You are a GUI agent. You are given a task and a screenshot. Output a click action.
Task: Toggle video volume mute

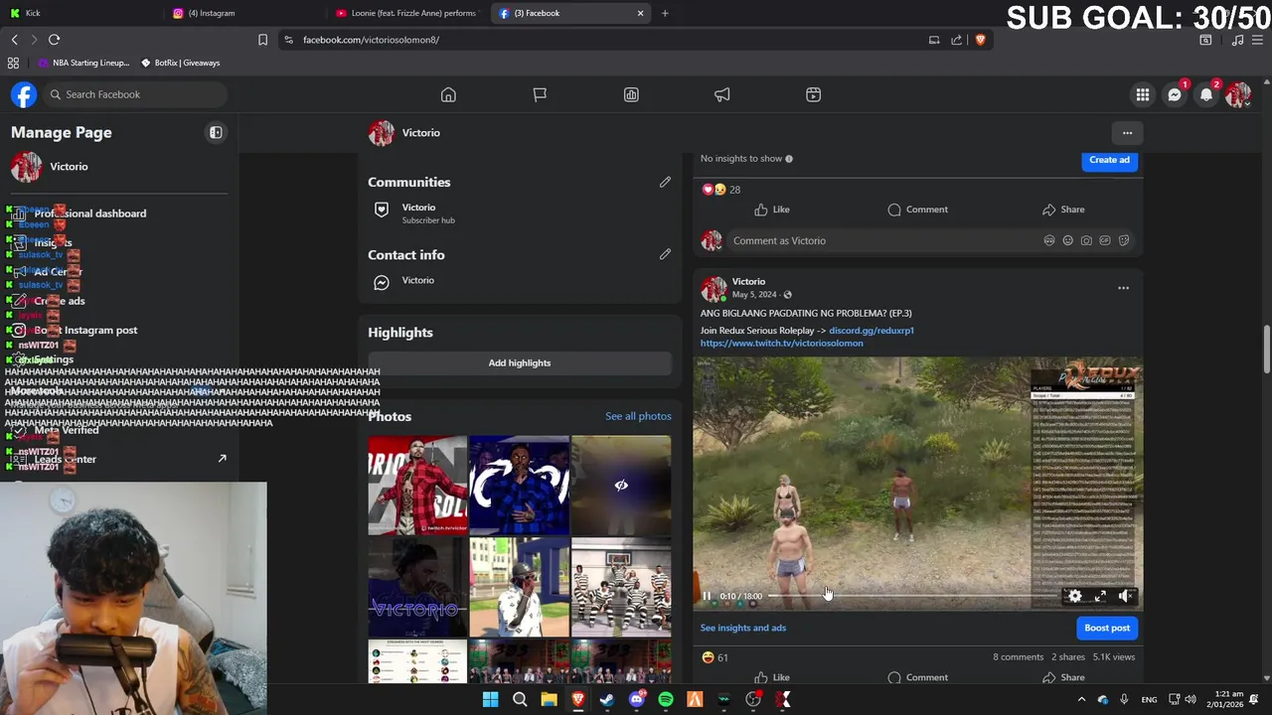pos(1125,596)
